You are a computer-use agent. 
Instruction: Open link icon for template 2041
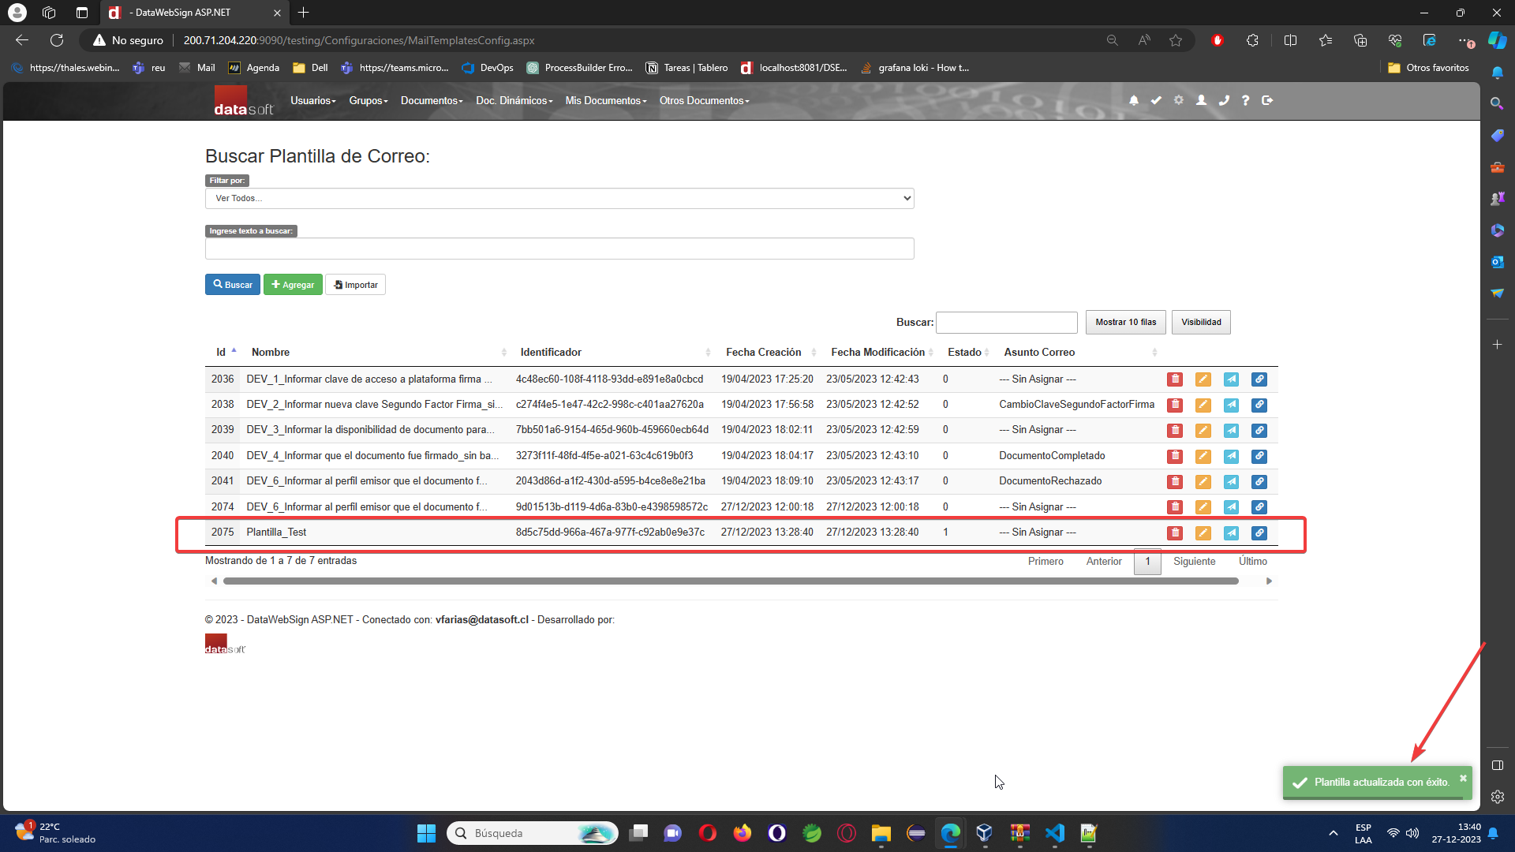[x=1259, y=481]
